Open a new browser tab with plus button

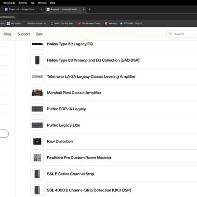90,9
